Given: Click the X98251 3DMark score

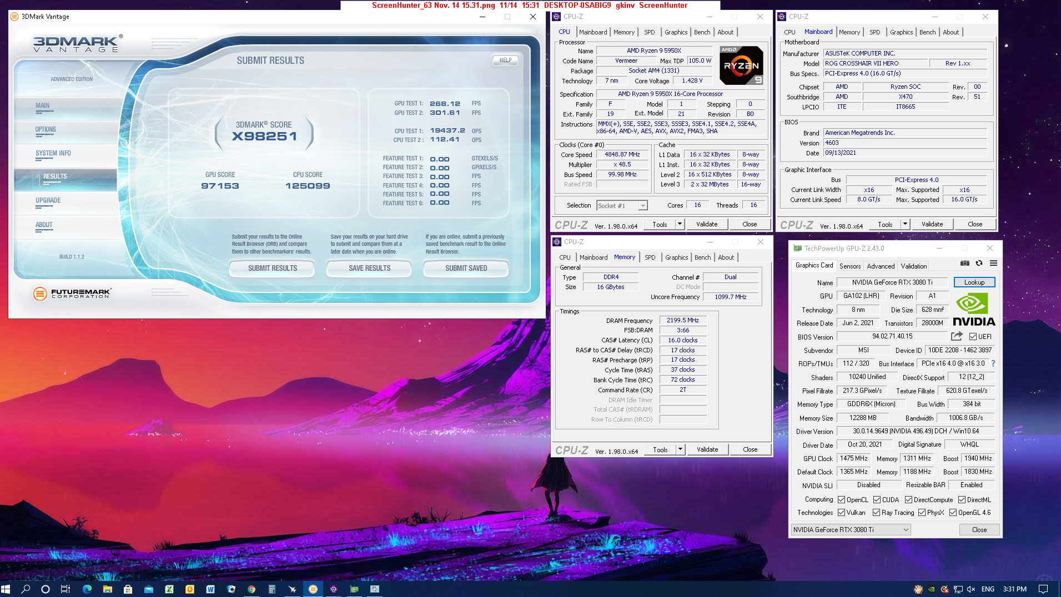Looking at the screenshot, I should 264,136.
